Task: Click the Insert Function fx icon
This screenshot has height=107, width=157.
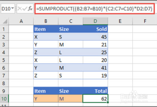Action: pos(30,9)
